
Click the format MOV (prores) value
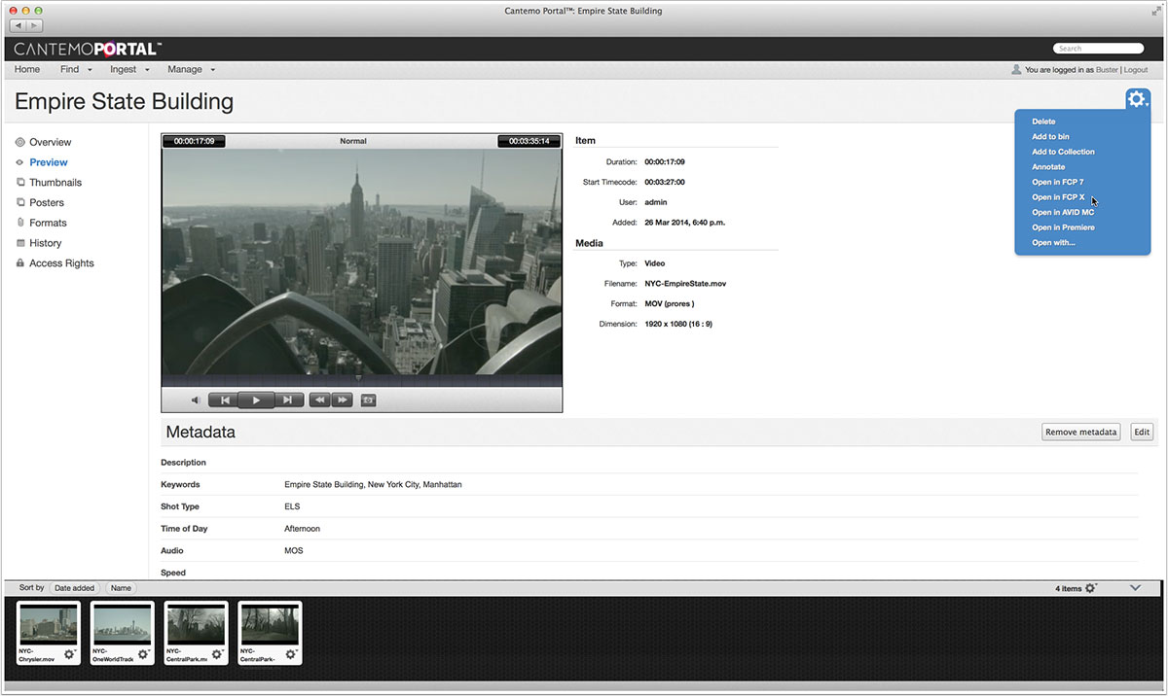670,303
